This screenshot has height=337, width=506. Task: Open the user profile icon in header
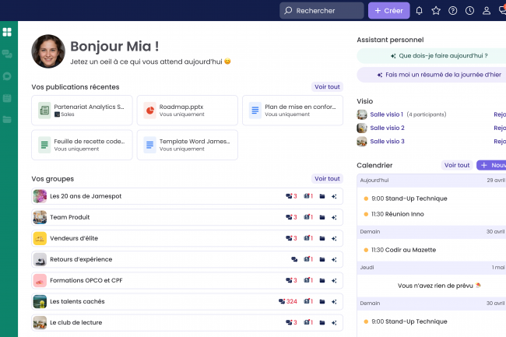point(487,11)
